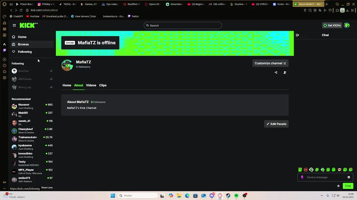Viewport: 357px width, 200px height.
Task: Open the Windows Start menu
Action: (113, 196)
